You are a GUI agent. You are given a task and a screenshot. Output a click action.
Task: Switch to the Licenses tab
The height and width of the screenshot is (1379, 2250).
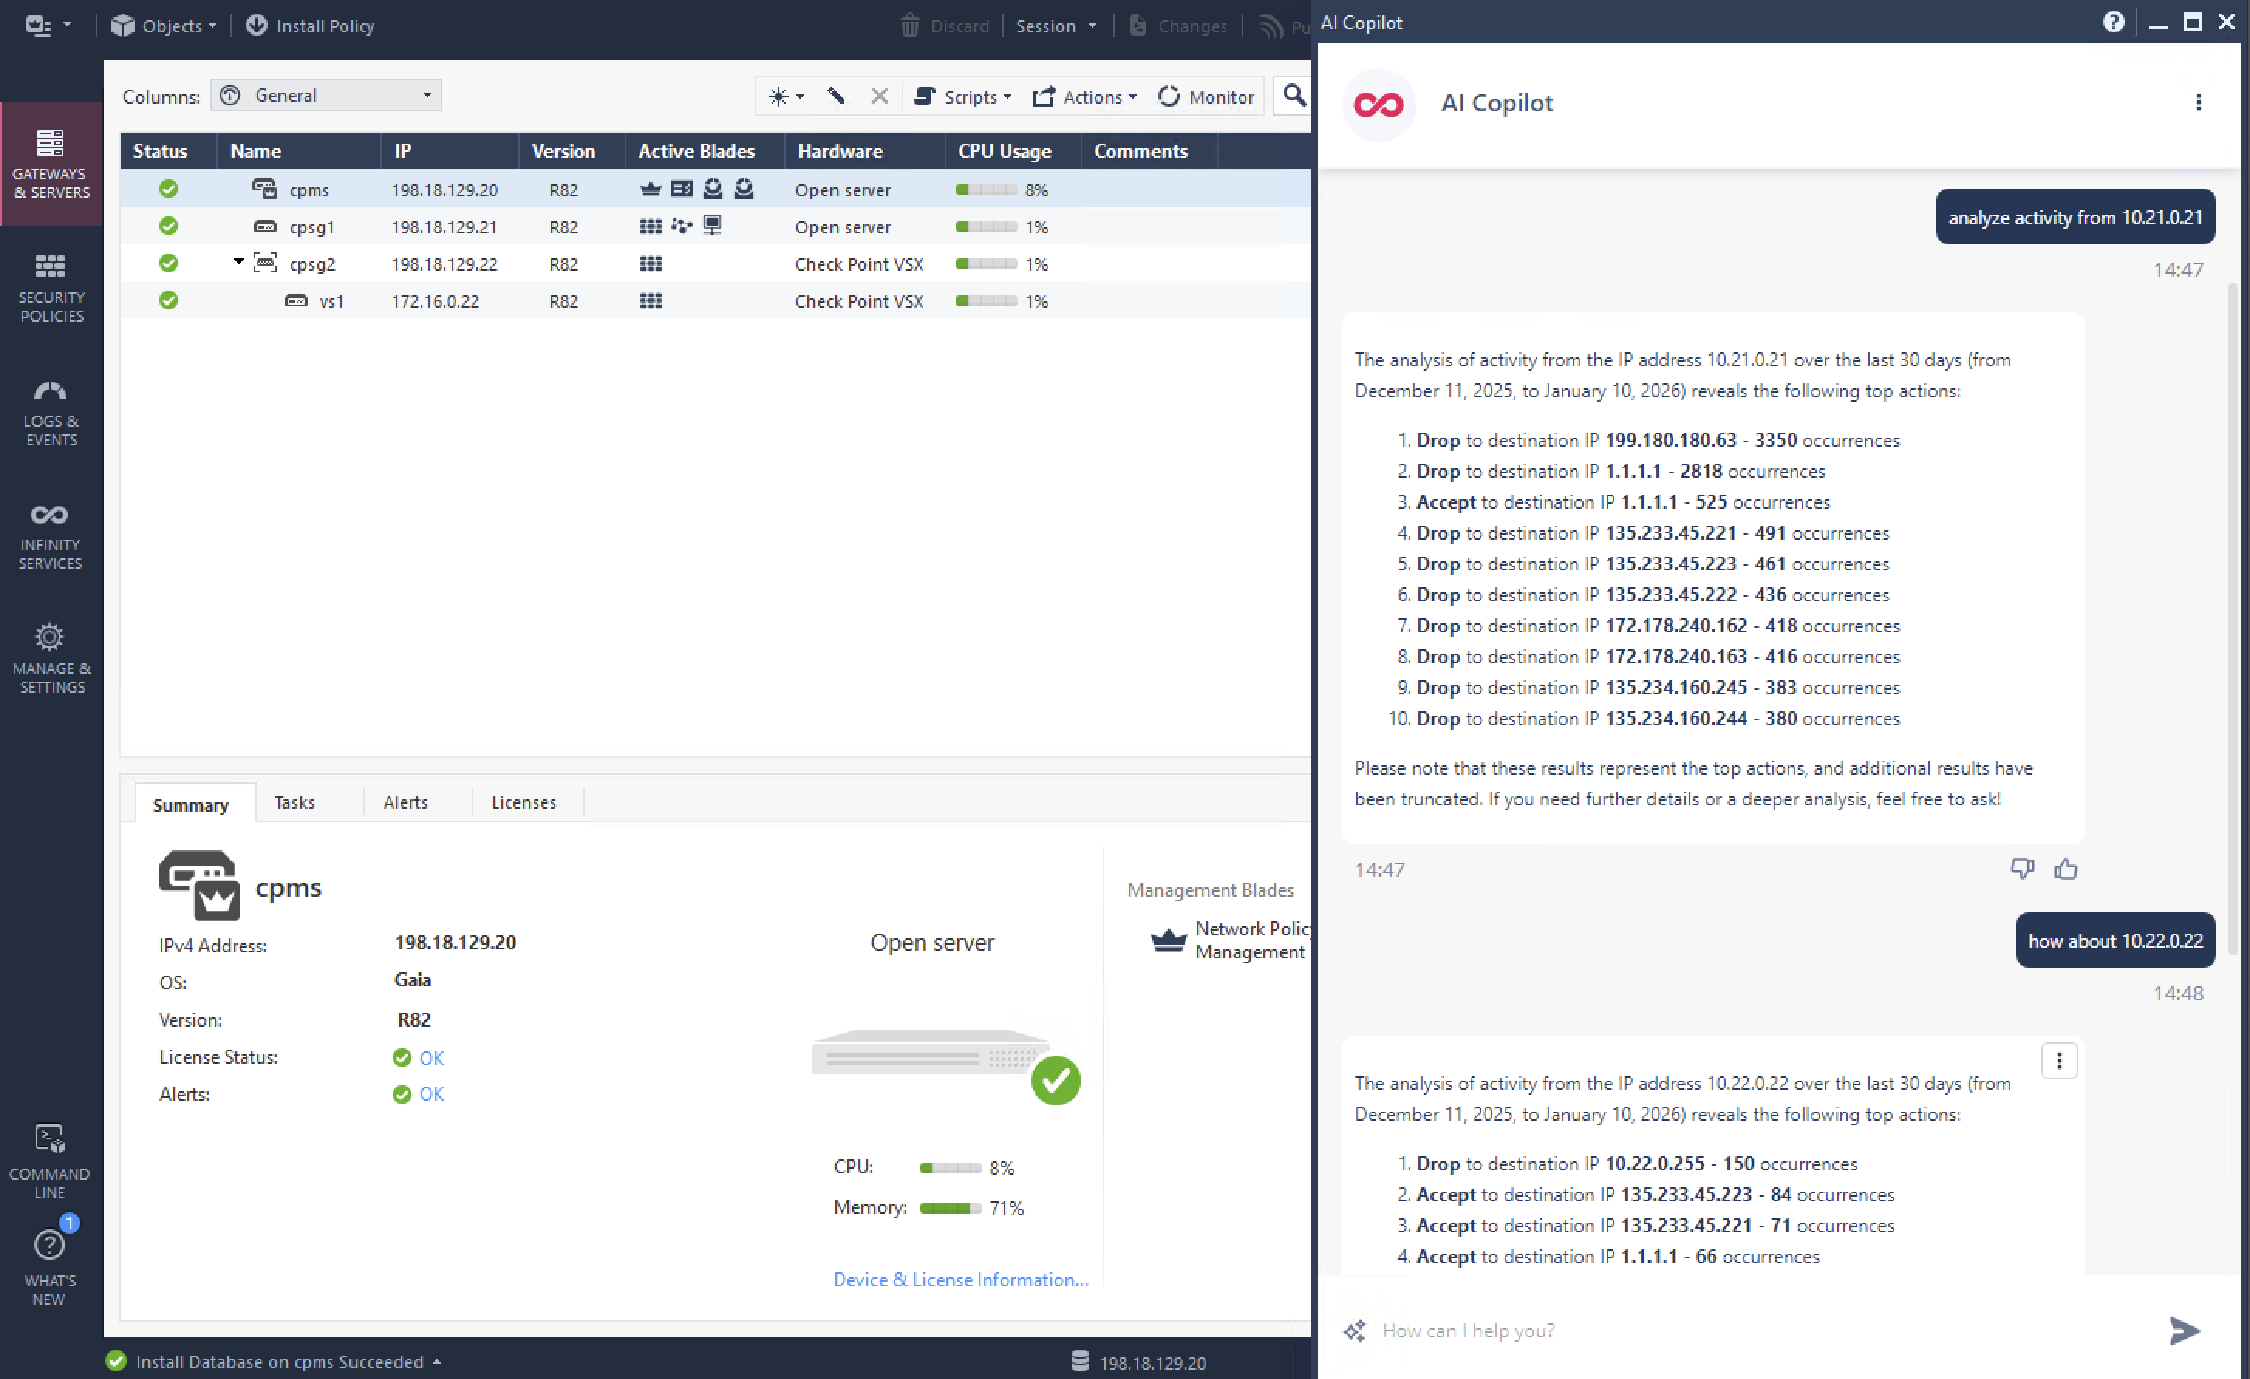[x=523, y=802]
